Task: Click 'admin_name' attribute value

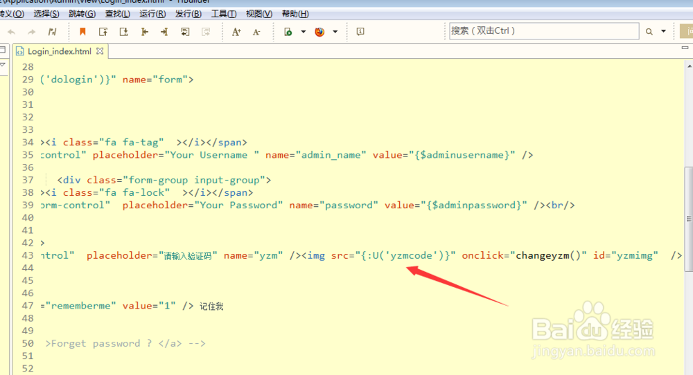Action: coord(331,155)
